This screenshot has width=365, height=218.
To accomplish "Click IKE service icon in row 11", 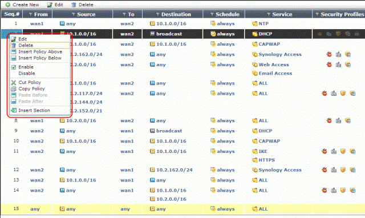I will point(255,151).
